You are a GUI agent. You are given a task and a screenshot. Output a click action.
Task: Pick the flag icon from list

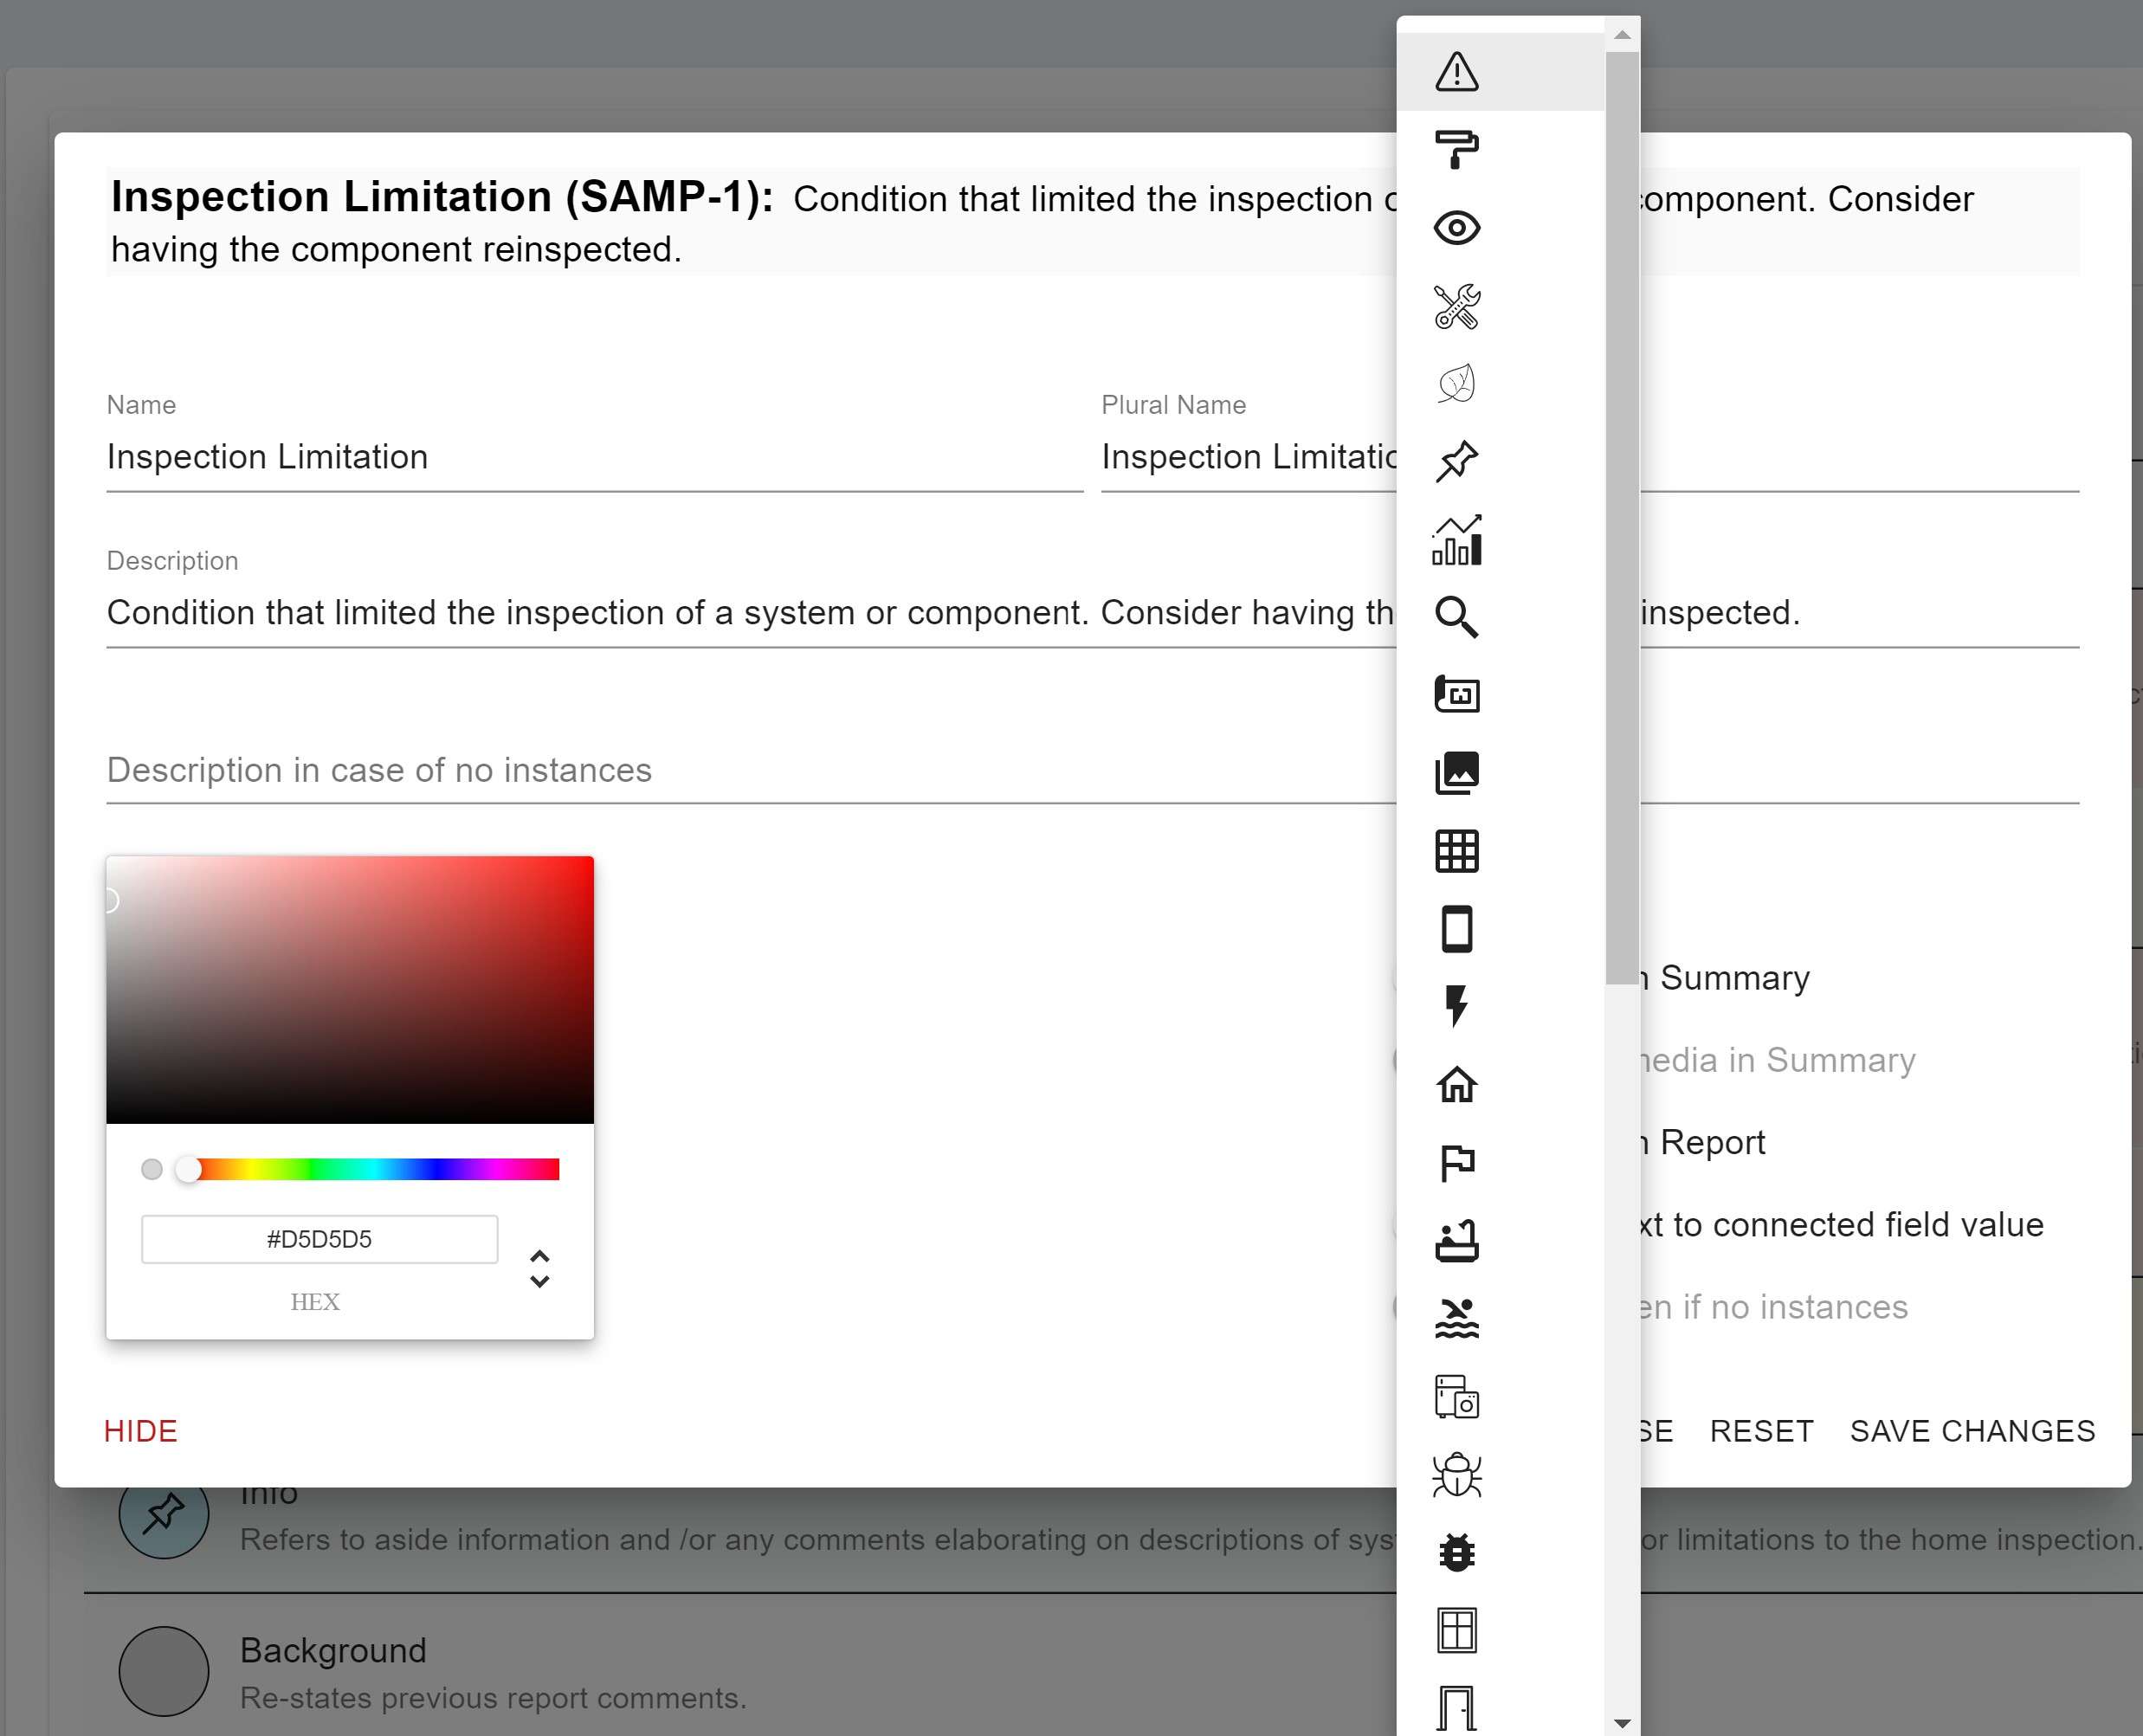coord(1456,1162)
